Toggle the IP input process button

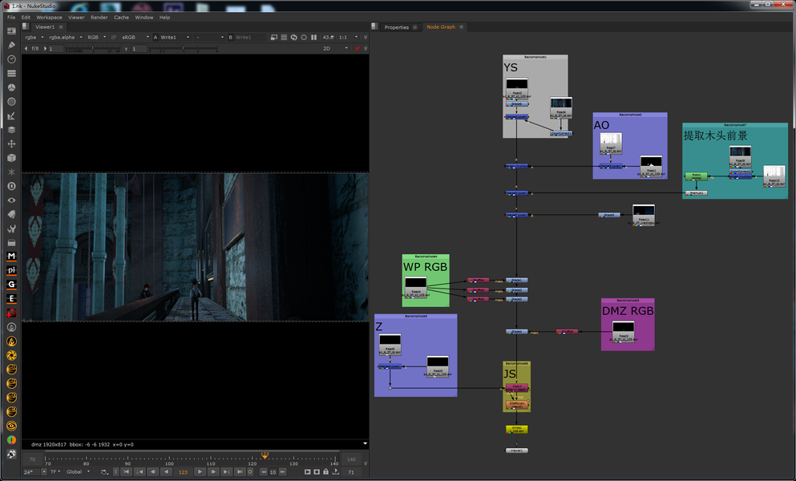pyautogui.click(x=114, y=37)
